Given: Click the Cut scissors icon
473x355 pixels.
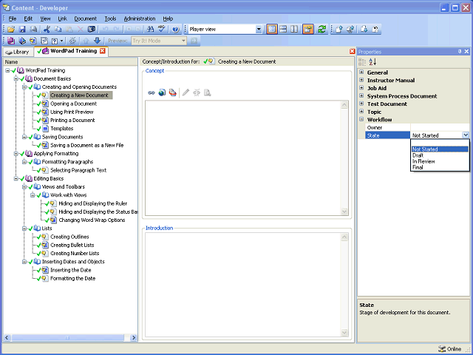Looking at the screenshot, I should click(47, 30).
